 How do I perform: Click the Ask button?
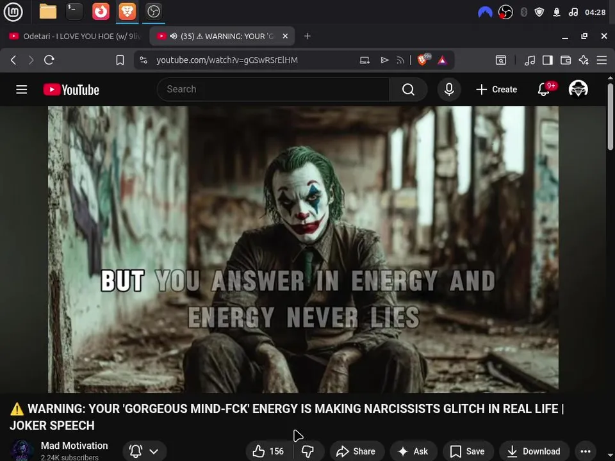(413, 451)
